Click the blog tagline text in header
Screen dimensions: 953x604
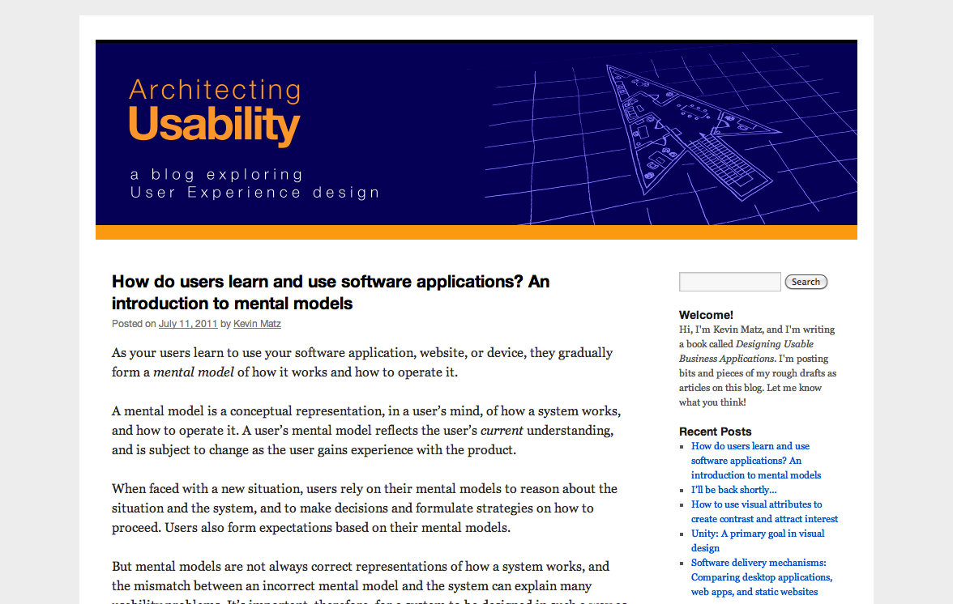(254, 184)
